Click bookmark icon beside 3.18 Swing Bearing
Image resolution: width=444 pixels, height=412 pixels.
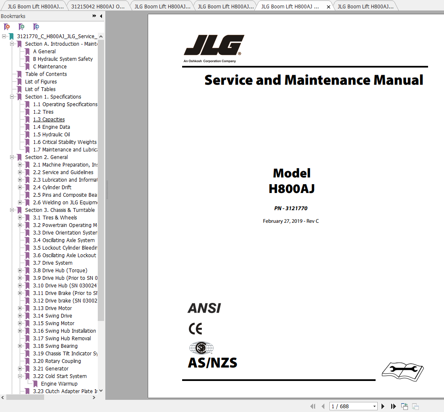(27, 346)
